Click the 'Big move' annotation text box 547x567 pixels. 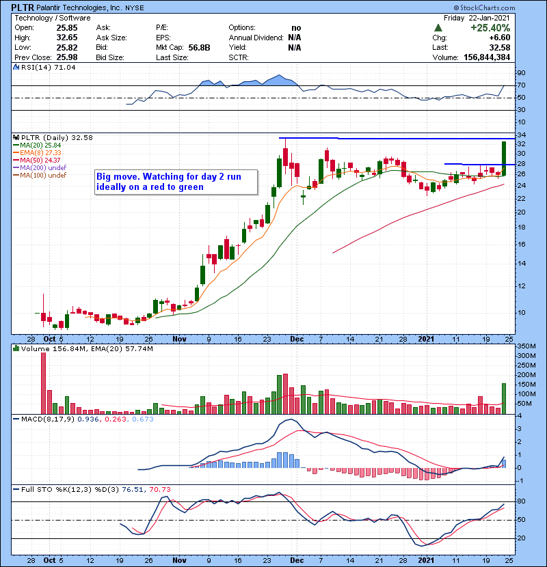(x=176, y=182)
